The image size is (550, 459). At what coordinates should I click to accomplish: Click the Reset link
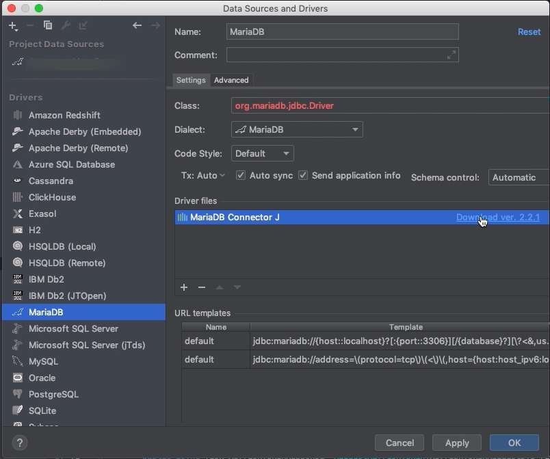pyautogui.click(x=529, y=32)
